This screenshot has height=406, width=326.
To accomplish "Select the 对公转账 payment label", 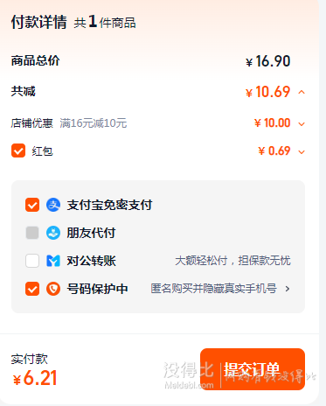I will pos(91,261).
